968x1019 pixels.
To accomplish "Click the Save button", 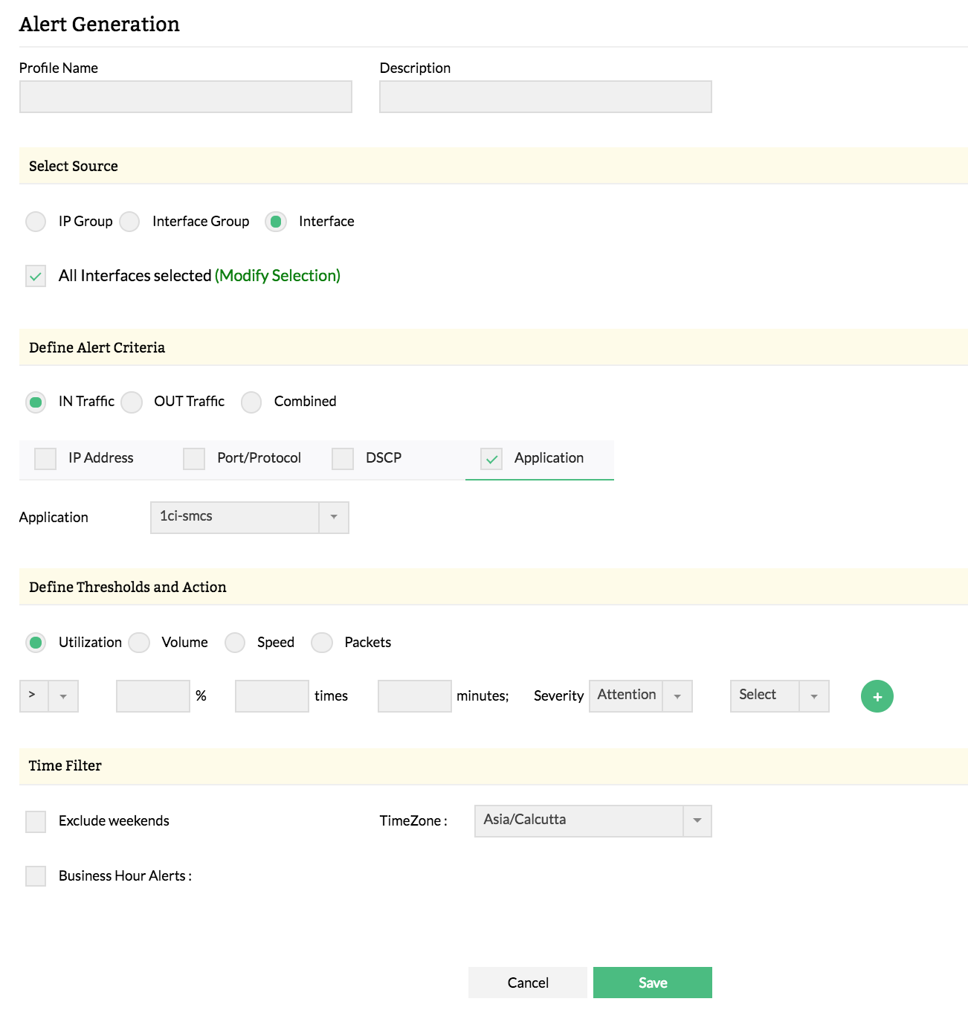I will pos(652,983).
